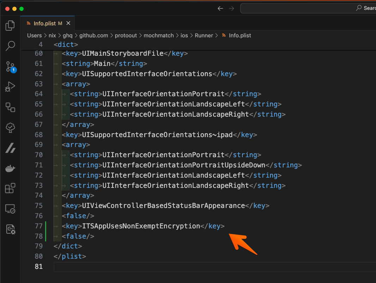Open the Extensions view
Screen dimensions: 376x283
coord(10,188)
